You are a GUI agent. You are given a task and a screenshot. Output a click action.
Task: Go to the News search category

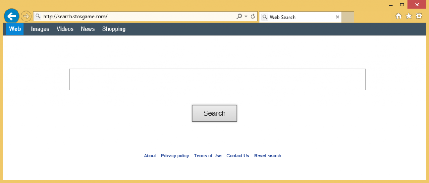coord(88,29)
